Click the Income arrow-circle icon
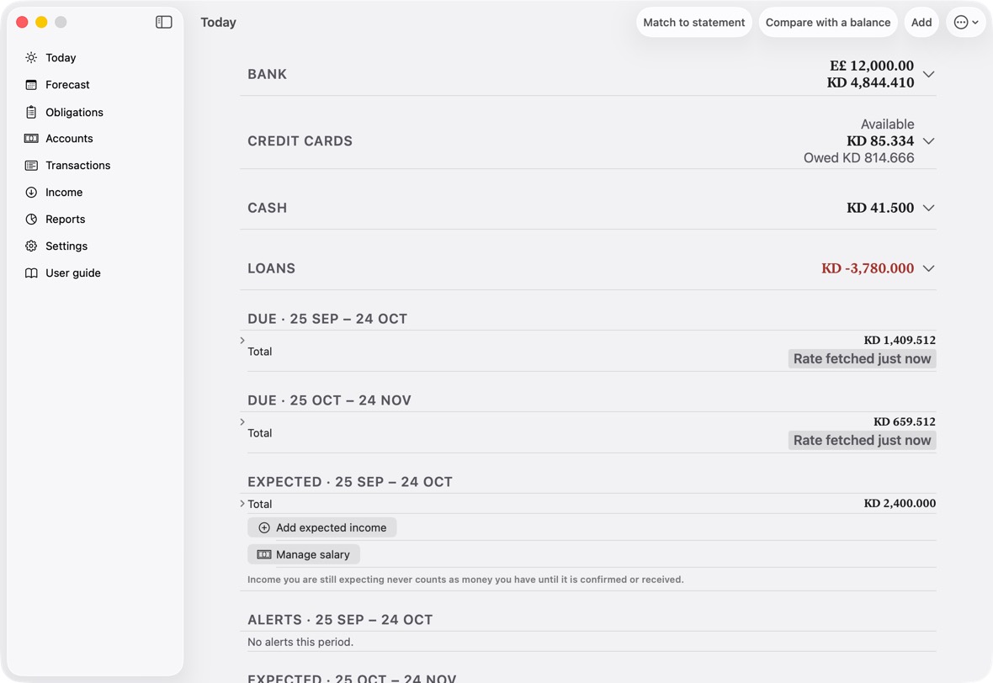The height and width of the screenshot is (683, 993). point(31,193)
